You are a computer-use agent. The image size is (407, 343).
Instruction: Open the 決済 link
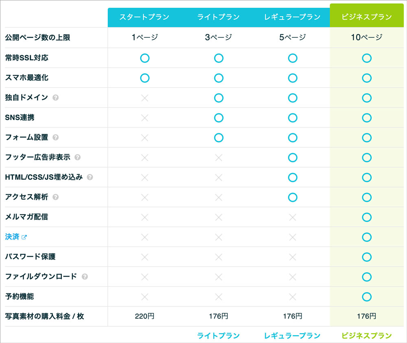[12, 237]
